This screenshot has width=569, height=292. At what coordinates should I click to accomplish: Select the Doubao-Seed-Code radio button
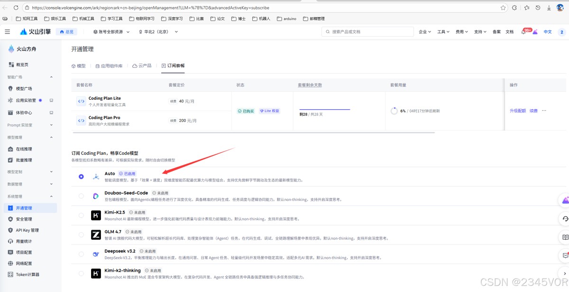coord(82,196)
